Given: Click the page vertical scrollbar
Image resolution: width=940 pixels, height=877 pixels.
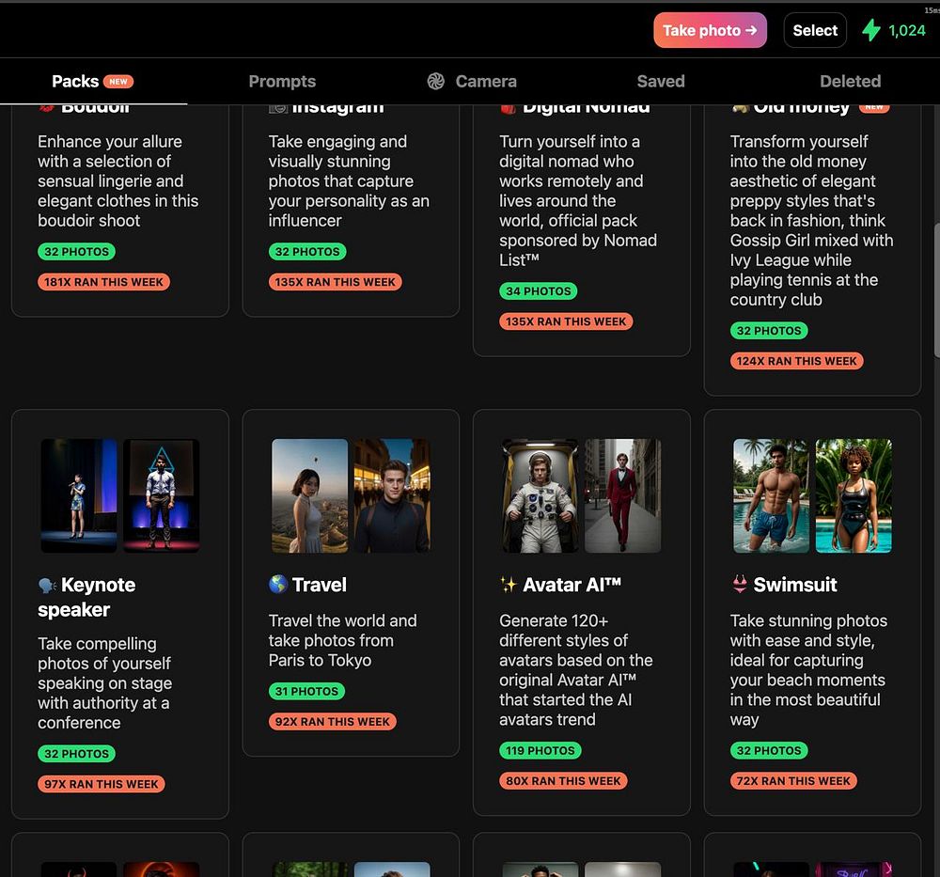Looking at the screenshot, I should (936, 290).
